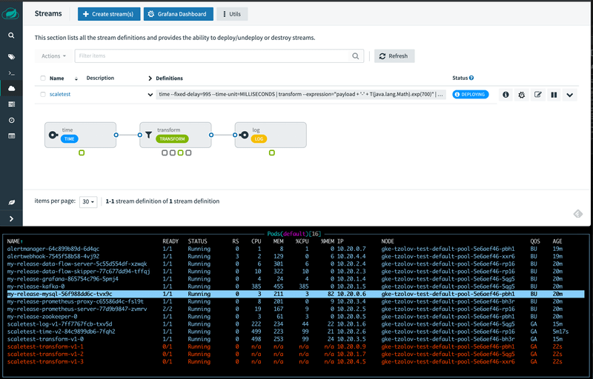Open items per page 30 dropdown
This screenshot has width=593, height=379.
coord(88,201)
